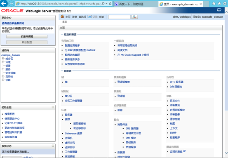Image resolution: width=228 pixels, height=158 pixels.
Task: Open the 设置控制台首选项 link
Action: (75, 64)
